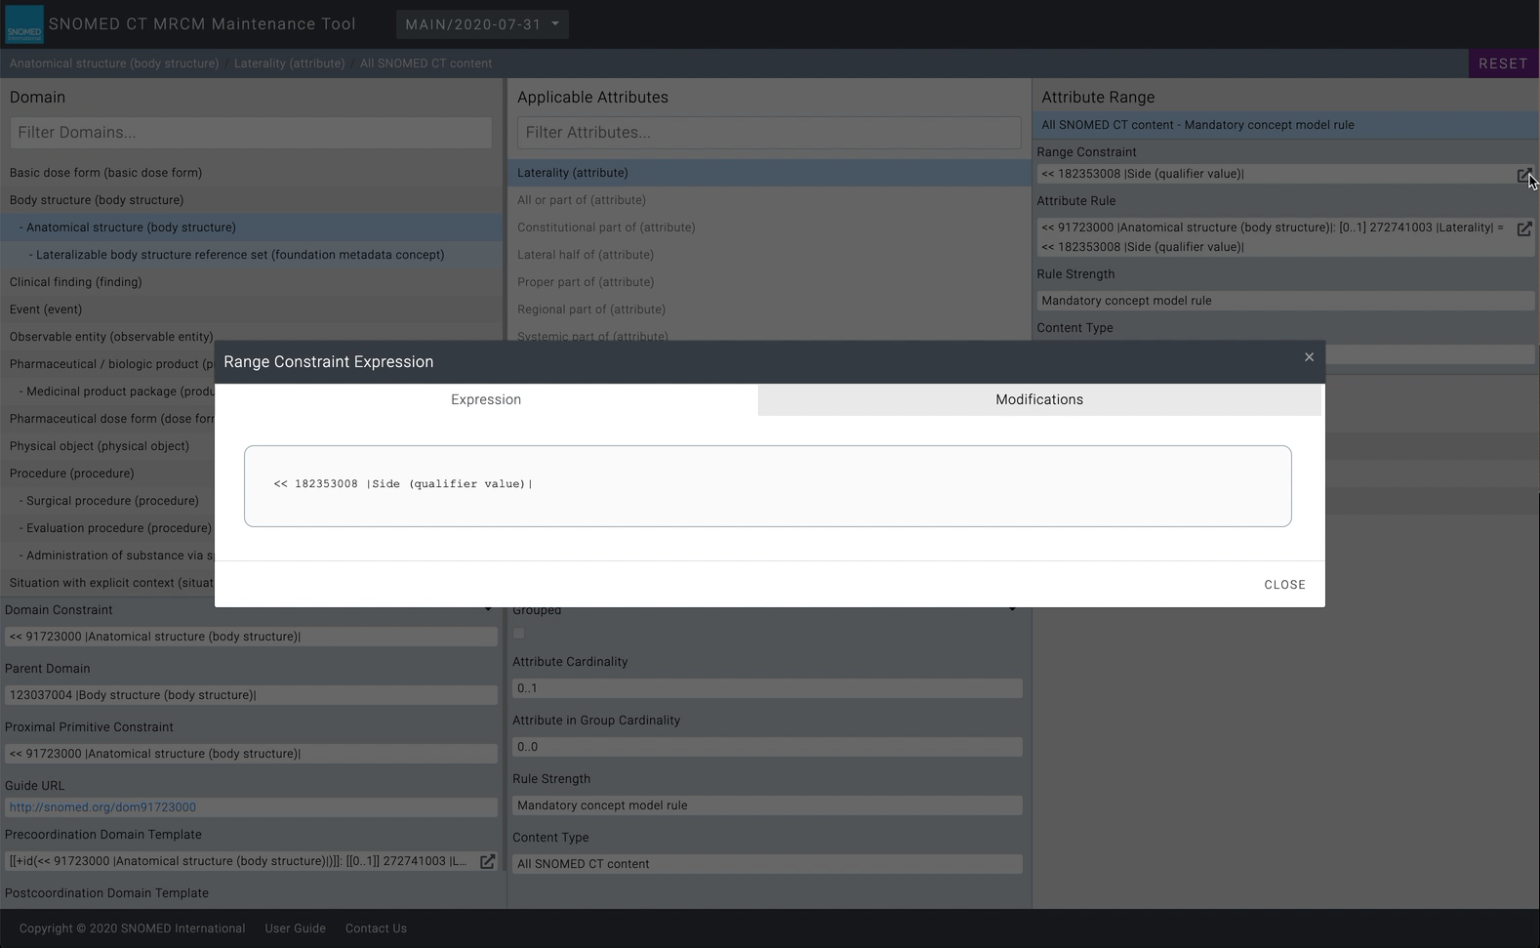The height and width of the screenshot is (948, 1540).
Task: Select Laterality (attribute) in attributes list
Action: (x=769, y=173)
